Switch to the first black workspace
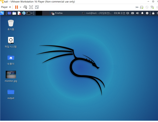 coord(39,13)
